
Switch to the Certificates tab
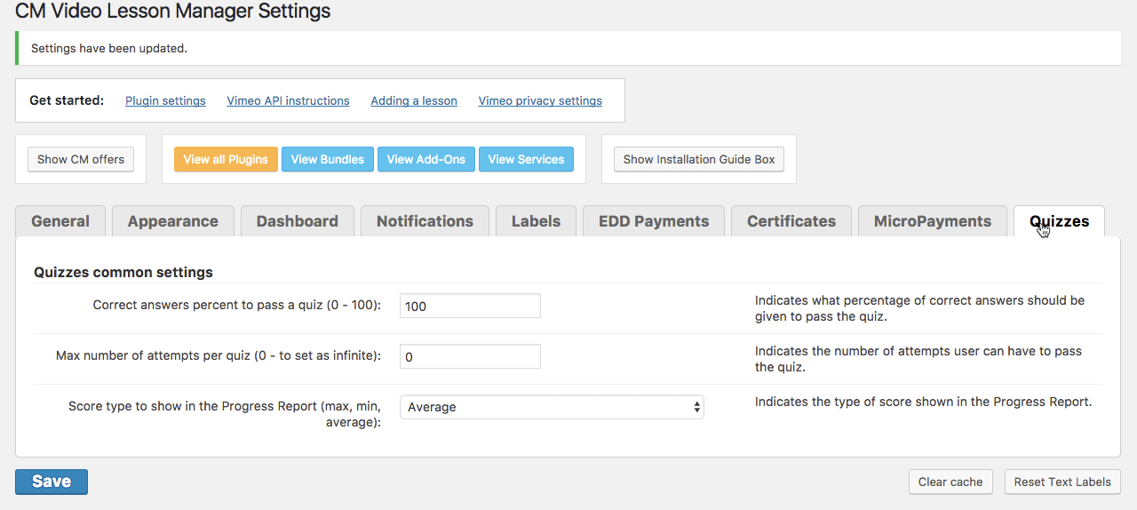pos(791,221)
